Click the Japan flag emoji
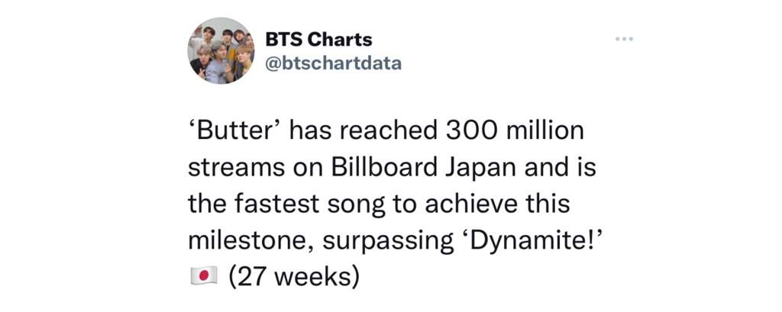This screenshot has width=782, height=312. coord(203,275)
